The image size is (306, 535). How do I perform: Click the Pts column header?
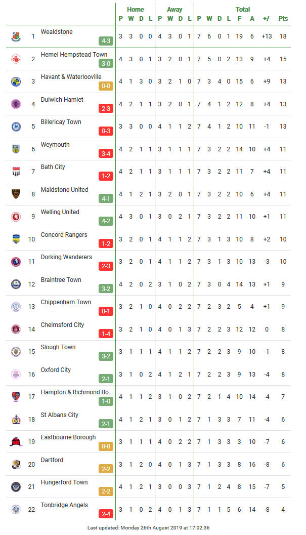283,18
